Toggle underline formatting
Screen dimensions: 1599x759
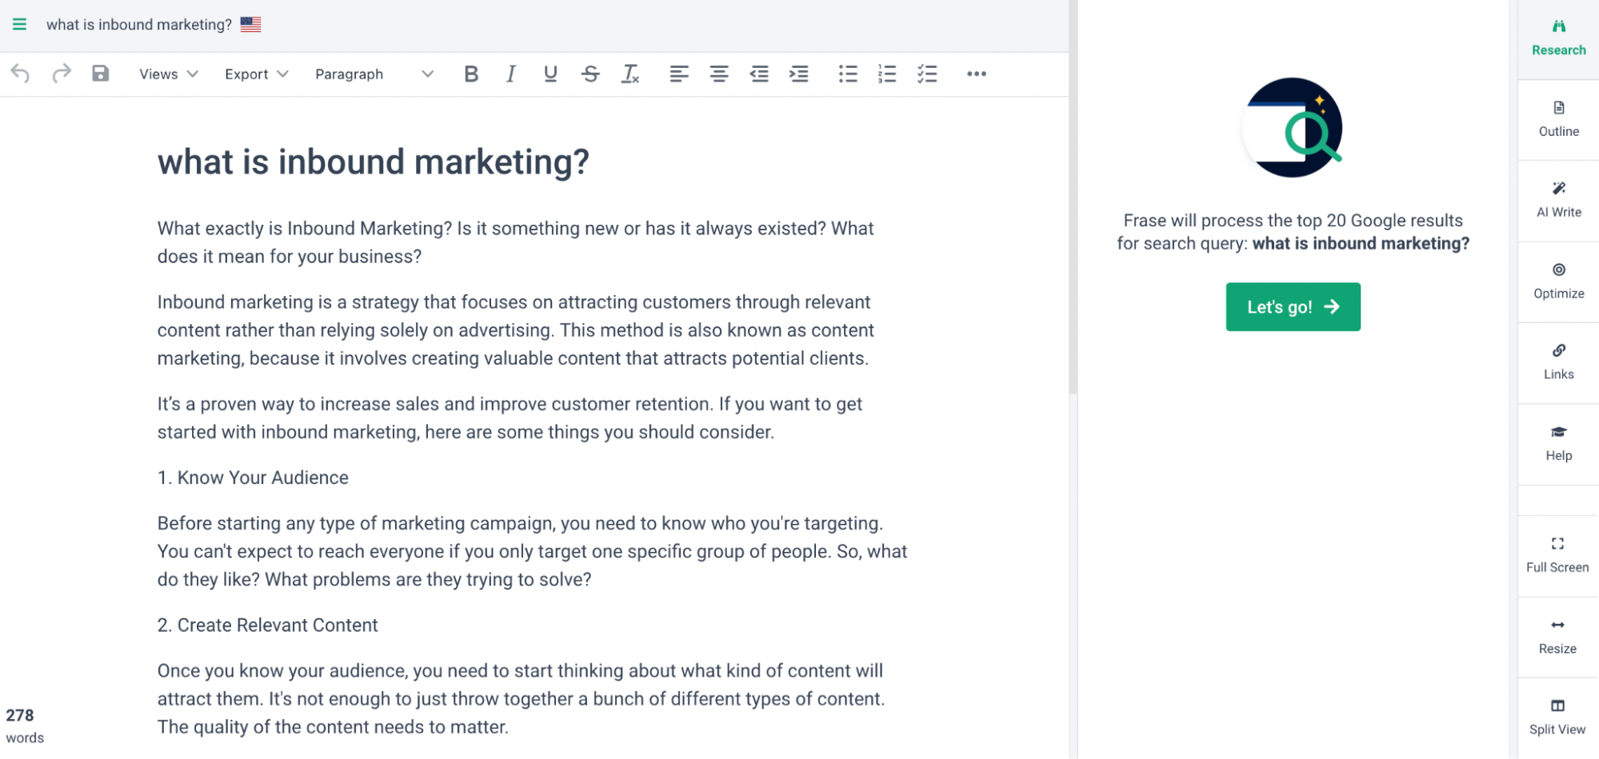coord(550,74)
